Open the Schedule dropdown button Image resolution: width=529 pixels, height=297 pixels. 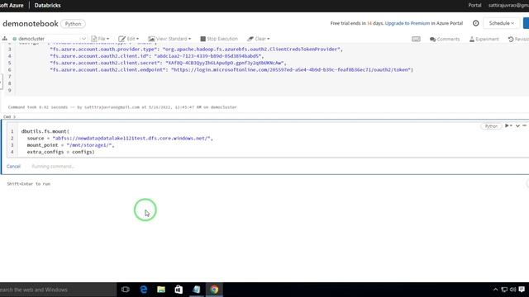click(502, 23)
